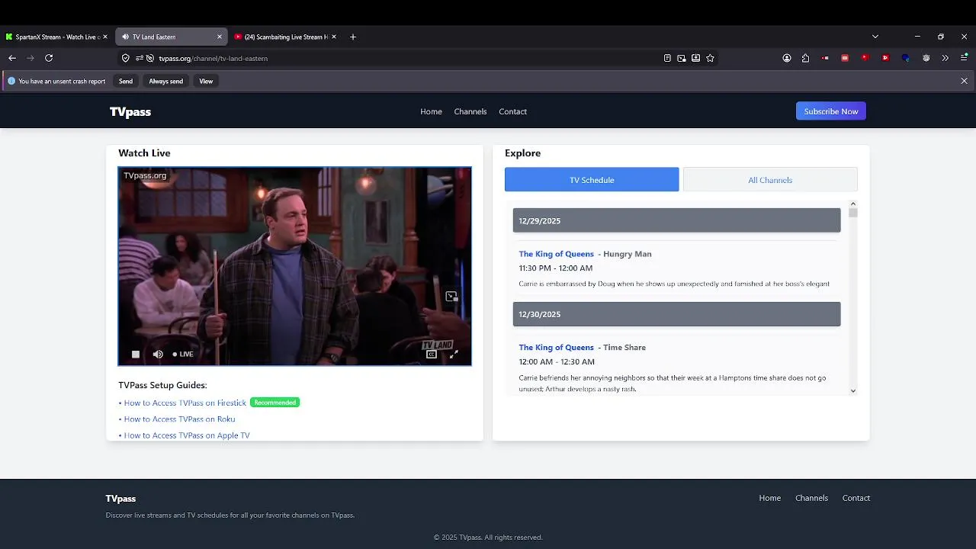Click the 12:00 AM - 12:30 AM time
The image size is (976, 549).
pyautogui.click(x=557, y=362)
